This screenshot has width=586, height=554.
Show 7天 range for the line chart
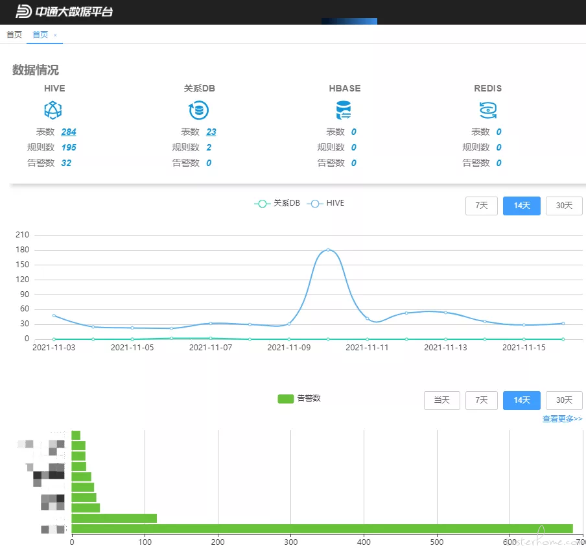pos(482,206)
